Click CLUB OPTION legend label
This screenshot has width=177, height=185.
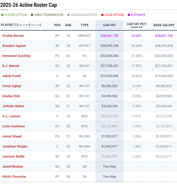pyautogui.click(x=114, y=15)
